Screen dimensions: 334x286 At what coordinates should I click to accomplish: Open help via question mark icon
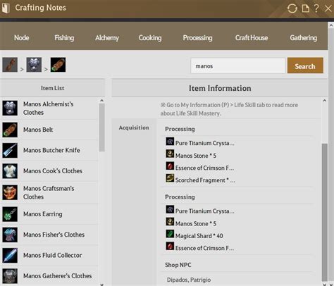[x=316, y=8]
